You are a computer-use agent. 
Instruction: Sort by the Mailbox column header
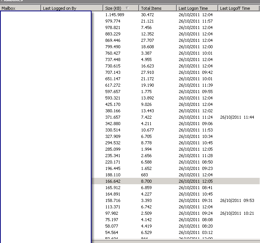[x=20, y=8]
